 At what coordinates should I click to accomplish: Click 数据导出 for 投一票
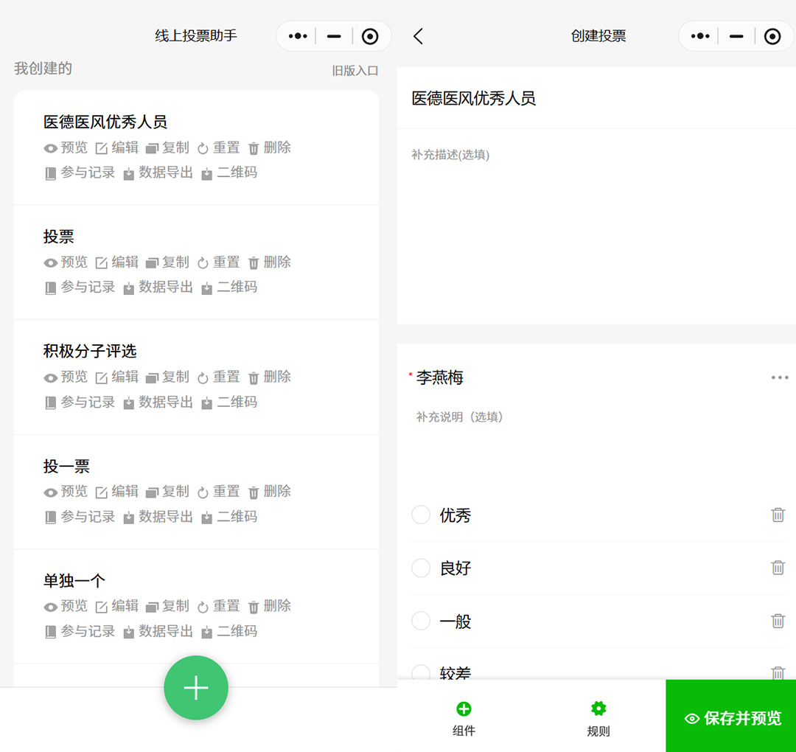pos(158,517)
